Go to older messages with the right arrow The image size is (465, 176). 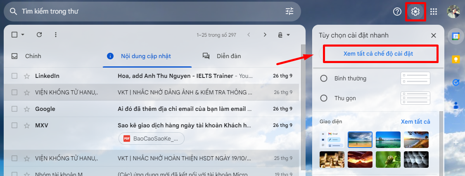pos(265,35)
